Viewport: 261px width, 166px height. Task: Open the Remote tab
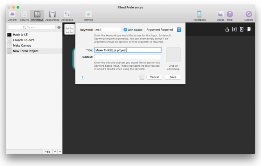(88, 16)
